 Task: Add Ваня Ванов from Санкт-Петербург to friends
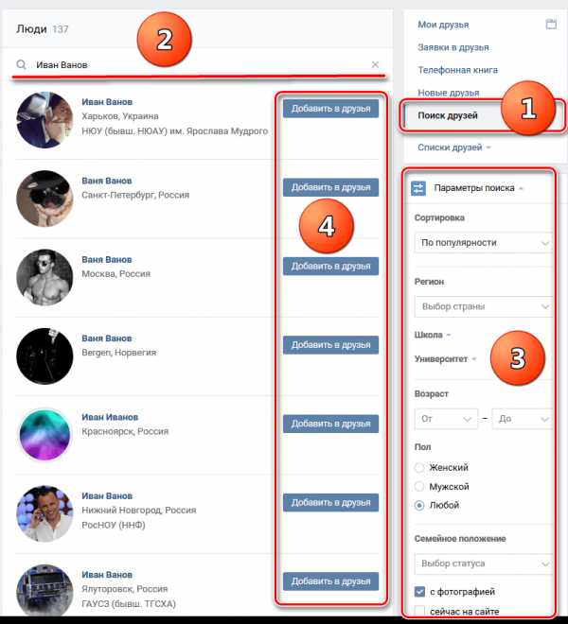[330, 187]
